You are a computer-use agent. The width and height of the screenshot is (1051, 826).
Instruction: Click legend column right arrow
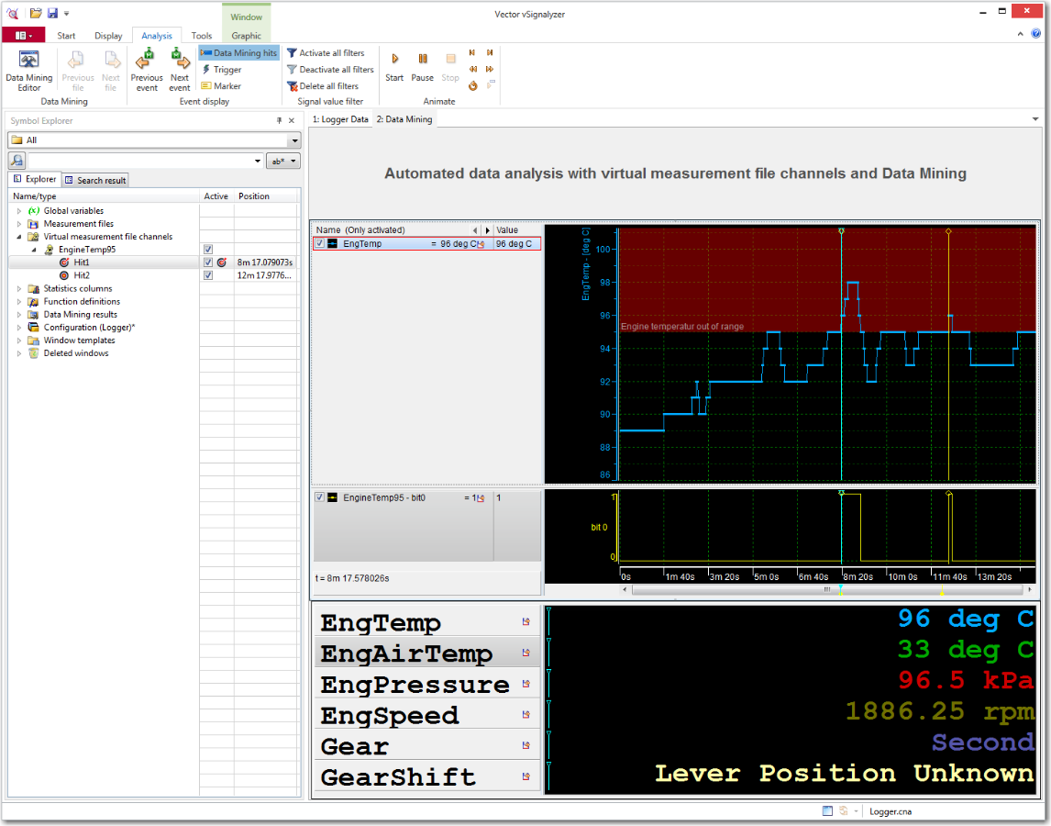point(487,230)
